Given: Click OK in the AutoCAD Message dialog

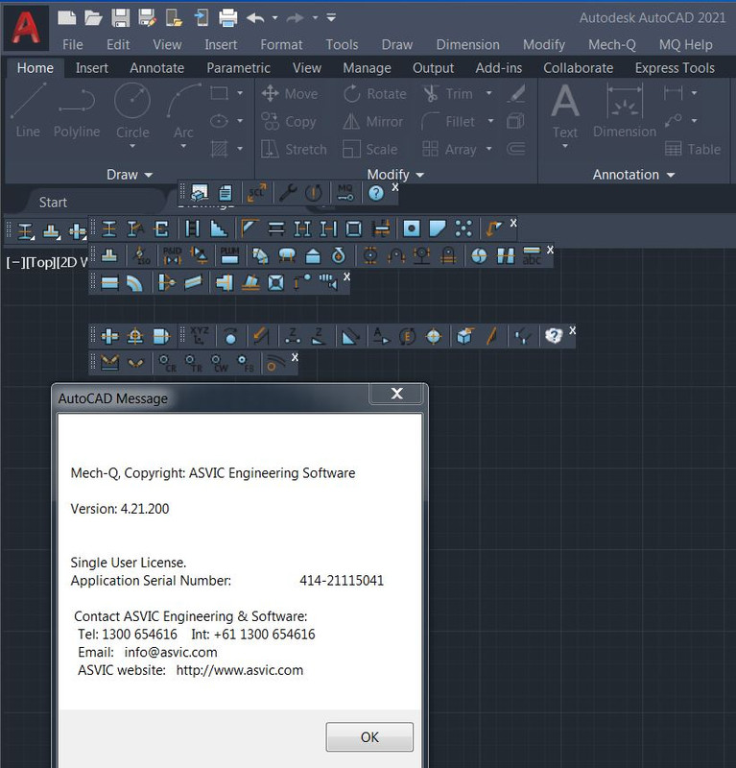Looking at the screenshot, I should [369, 736].
